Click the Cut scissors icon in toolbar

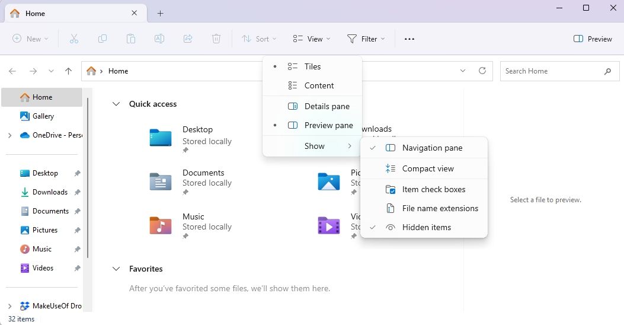point(74,39)
